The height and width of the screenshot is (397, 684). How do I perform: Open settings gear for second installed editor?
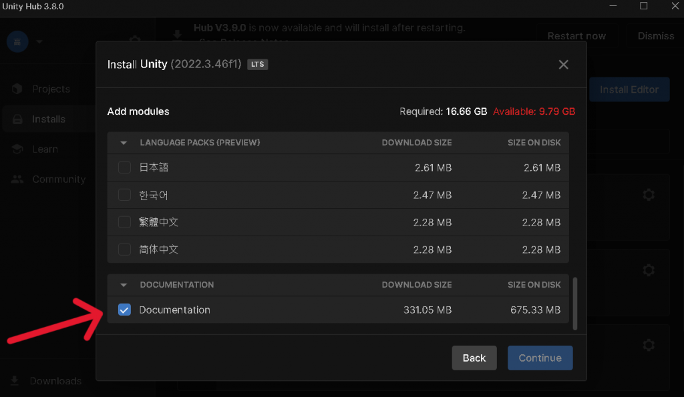(x=649, y=270)
